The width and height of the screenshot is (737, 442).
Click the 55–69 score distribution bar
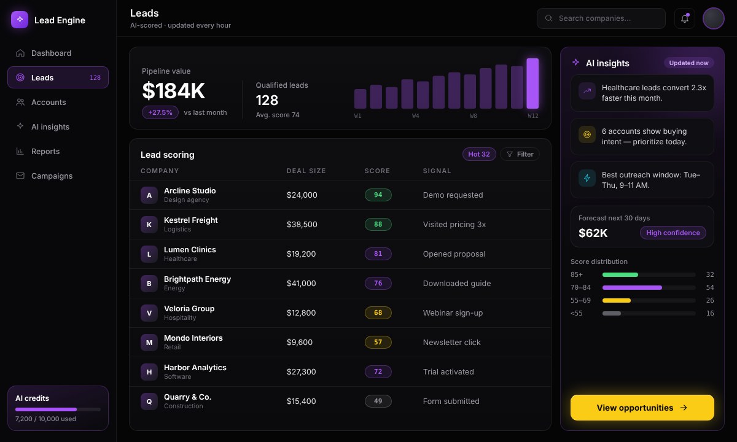pos(649,300)
